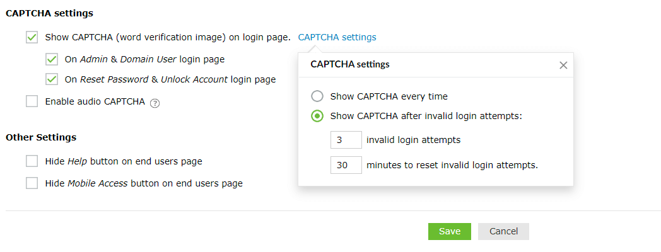Click the minutes to reset input field
Image resolution: width=661 pixels, height=252 pixels.
(346, 165)
